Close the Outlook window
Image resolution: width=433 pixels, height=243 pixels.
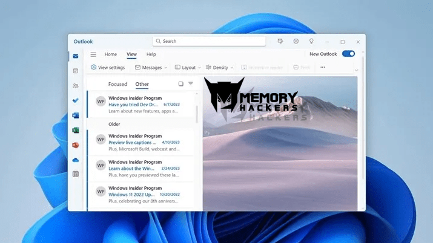click(x=358, y=42)
